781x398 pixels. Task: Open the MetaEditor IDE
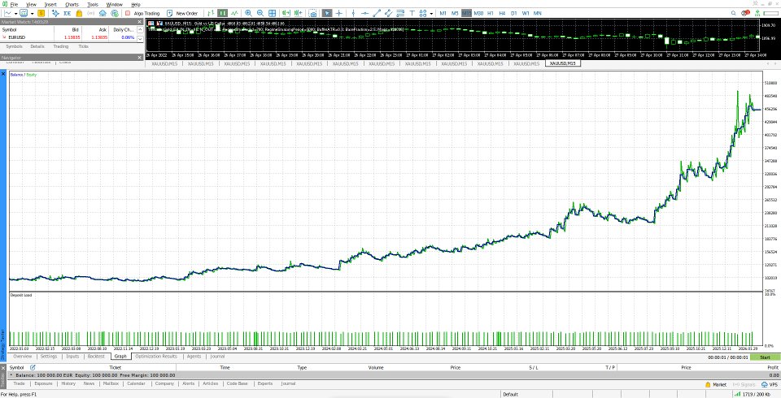[x=67, y=14]
